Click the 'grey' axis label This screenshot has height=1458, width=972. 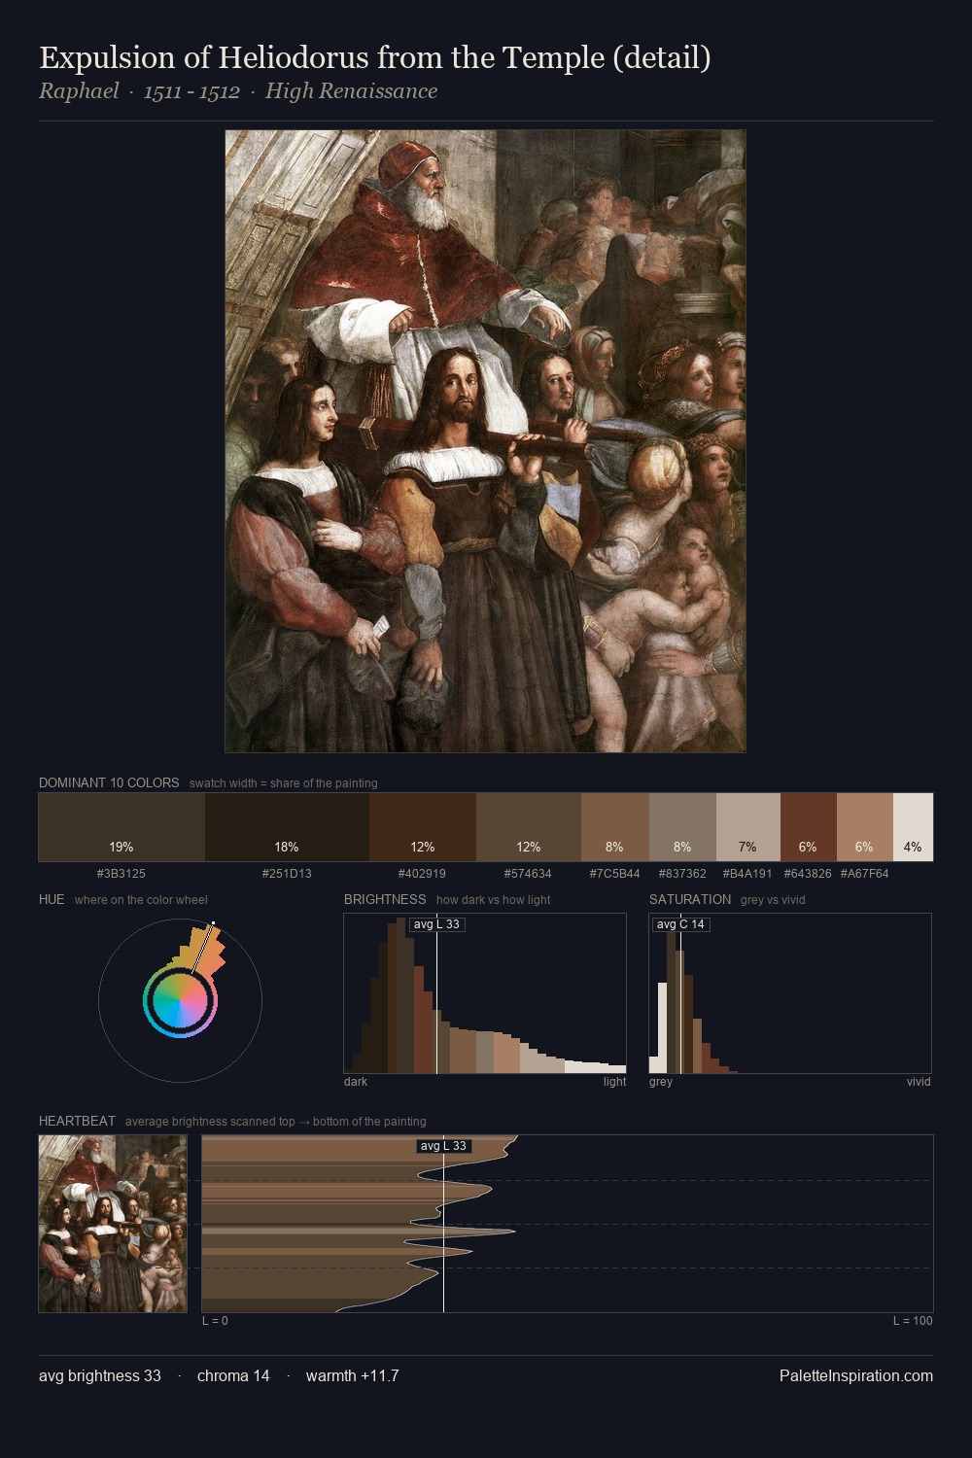(x=661, y=1082)
